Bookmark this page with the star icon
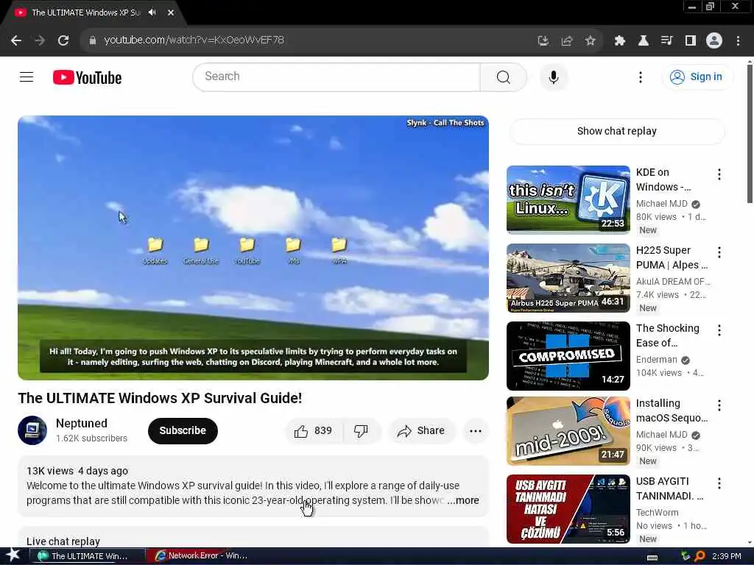 590,41
